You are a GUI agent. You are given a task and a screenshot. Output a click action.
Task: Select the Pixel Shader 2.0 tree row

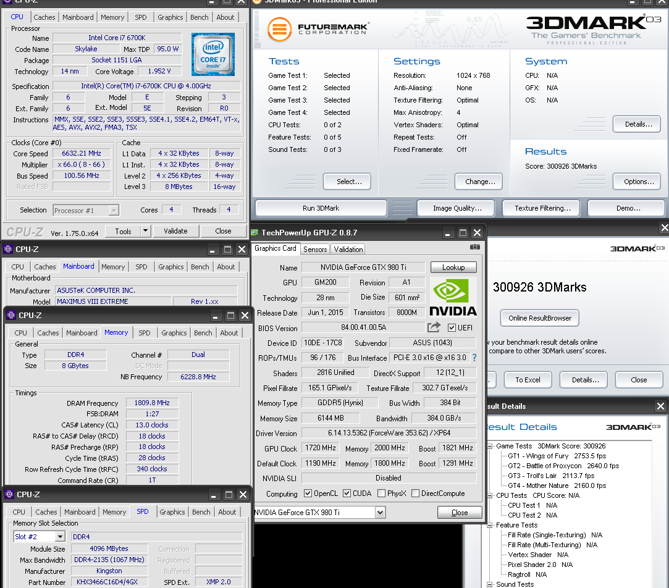[540, 565]
